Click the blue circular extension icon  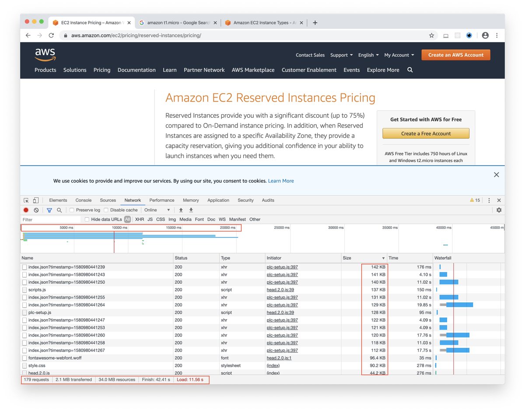point(469,35)
